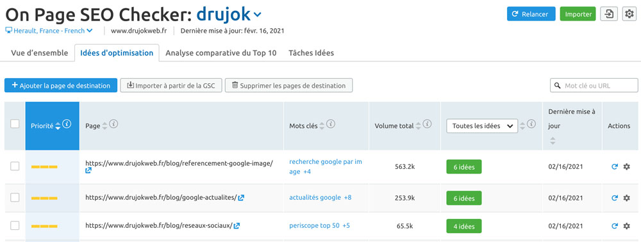This screenshot has height=242, width=641.
Task: Open the settings gear in the header
Action: tap(629, 14)
